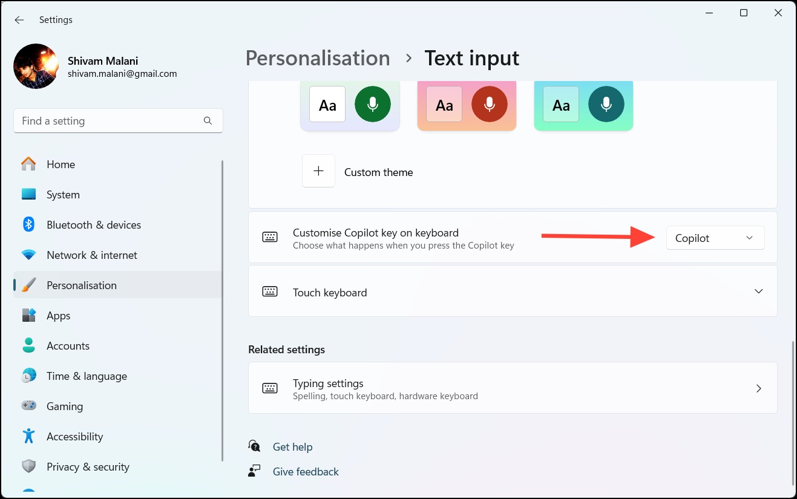Click the Privacy & security shield icon
This screenshot has height=499, width=797.
(28, 466)
